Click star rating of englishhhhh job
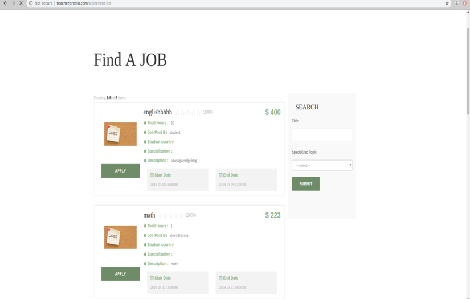This screenshot has width=470, height=299. click(x=188, y=113)
